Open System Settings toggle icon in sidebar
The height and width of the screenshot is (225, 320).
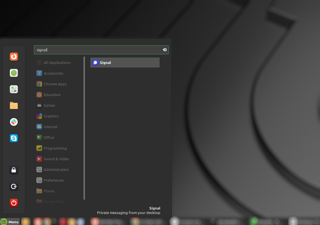click(x=14, y=89)
